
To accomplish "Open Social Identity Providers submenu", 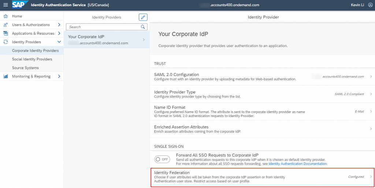I will 32,59.
